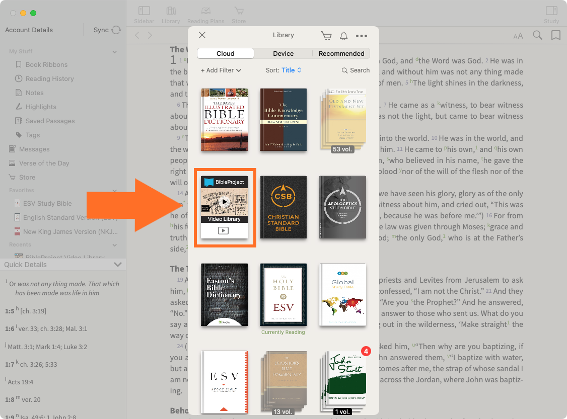Open the Store toolbar cart icon
This screenshot has height=419, width=567.
coord(239,11)
